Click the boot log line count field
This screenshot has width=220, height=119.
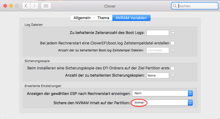[158, 33]
